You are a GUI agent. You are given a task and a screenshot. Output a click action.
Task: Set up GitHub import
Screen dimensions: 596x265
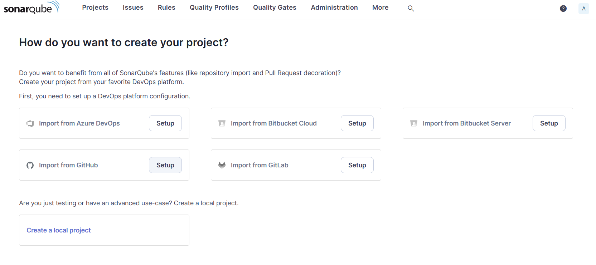(165, 165)
